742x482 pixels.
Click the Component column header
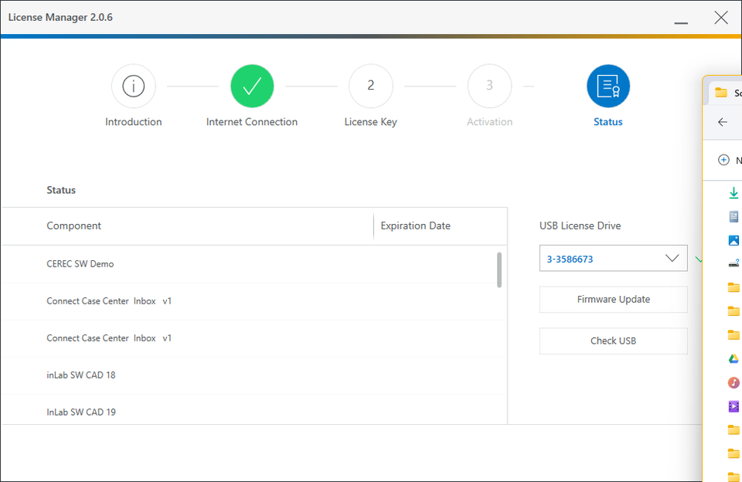[x=74, y=226]
